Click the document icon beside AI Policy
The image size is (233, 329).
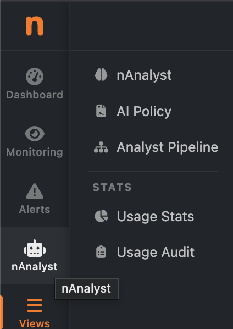pyautogui.click(x=101, y=111)
